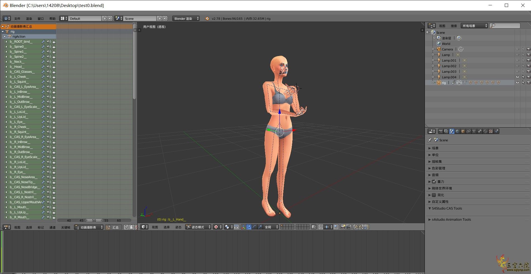Select the translate manipulator arrow icon
531x274 pixels.
[249, 227]
